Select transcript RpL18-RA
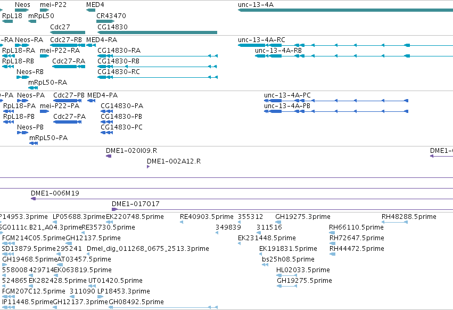The image size is (453, 310). pyautogui.click(x=9, y=56)
